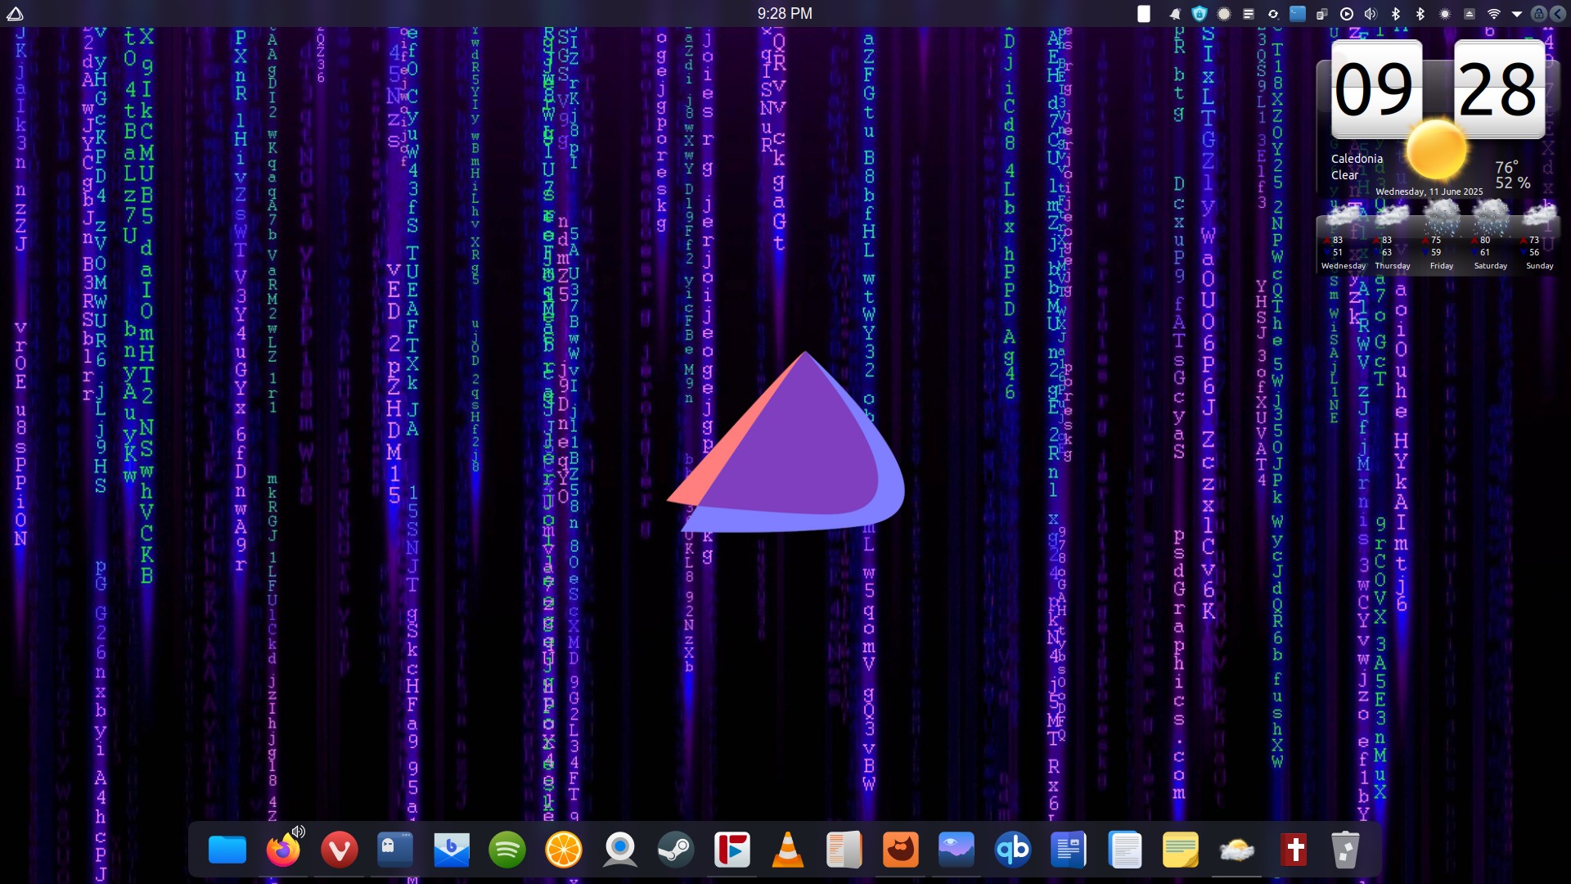1571x884 pixels.
Task: Launch qBittorrent from the dock
Action: 1012,850
